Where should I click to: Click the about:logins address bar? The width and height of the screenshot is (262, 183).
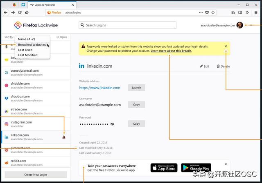coord(130,13)
